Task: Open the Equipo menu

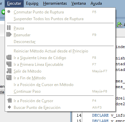Action: (32, 3)
